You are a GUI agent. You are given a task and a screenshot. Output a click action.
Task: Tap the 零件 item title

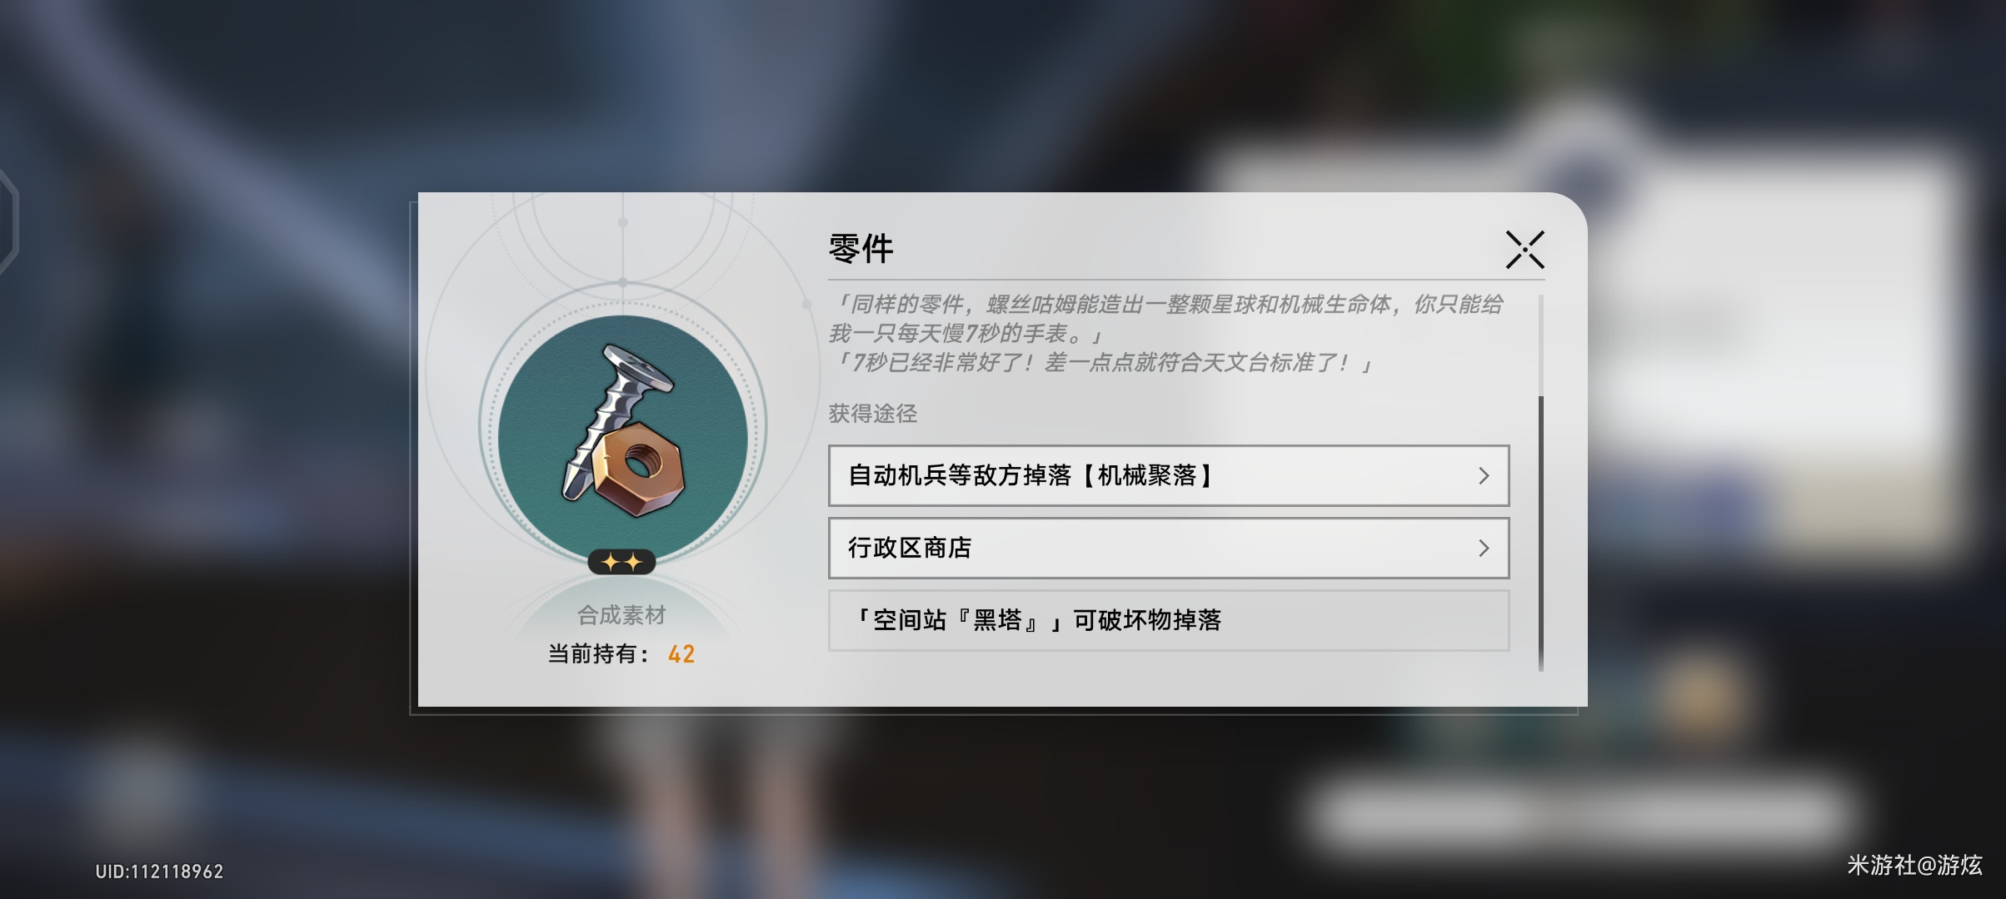coord(861,249)
